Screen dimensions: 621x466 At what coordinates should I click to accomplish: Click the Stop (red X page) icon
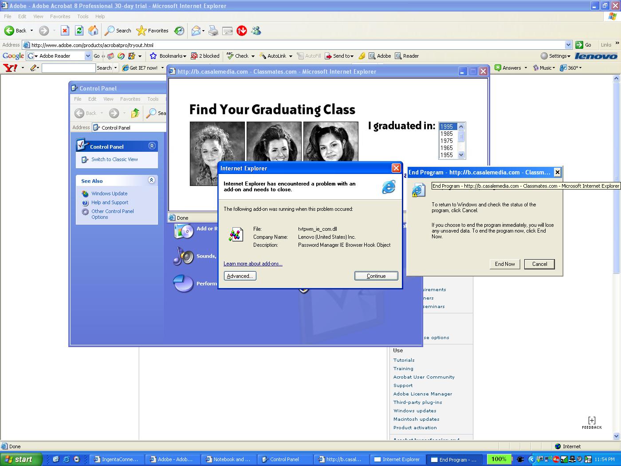pos(65,31)
